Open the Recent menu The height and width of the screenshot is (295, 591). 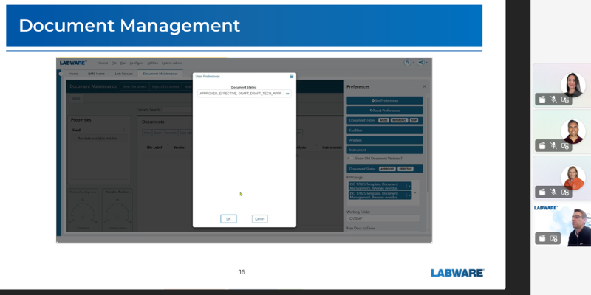click(103, 63)
